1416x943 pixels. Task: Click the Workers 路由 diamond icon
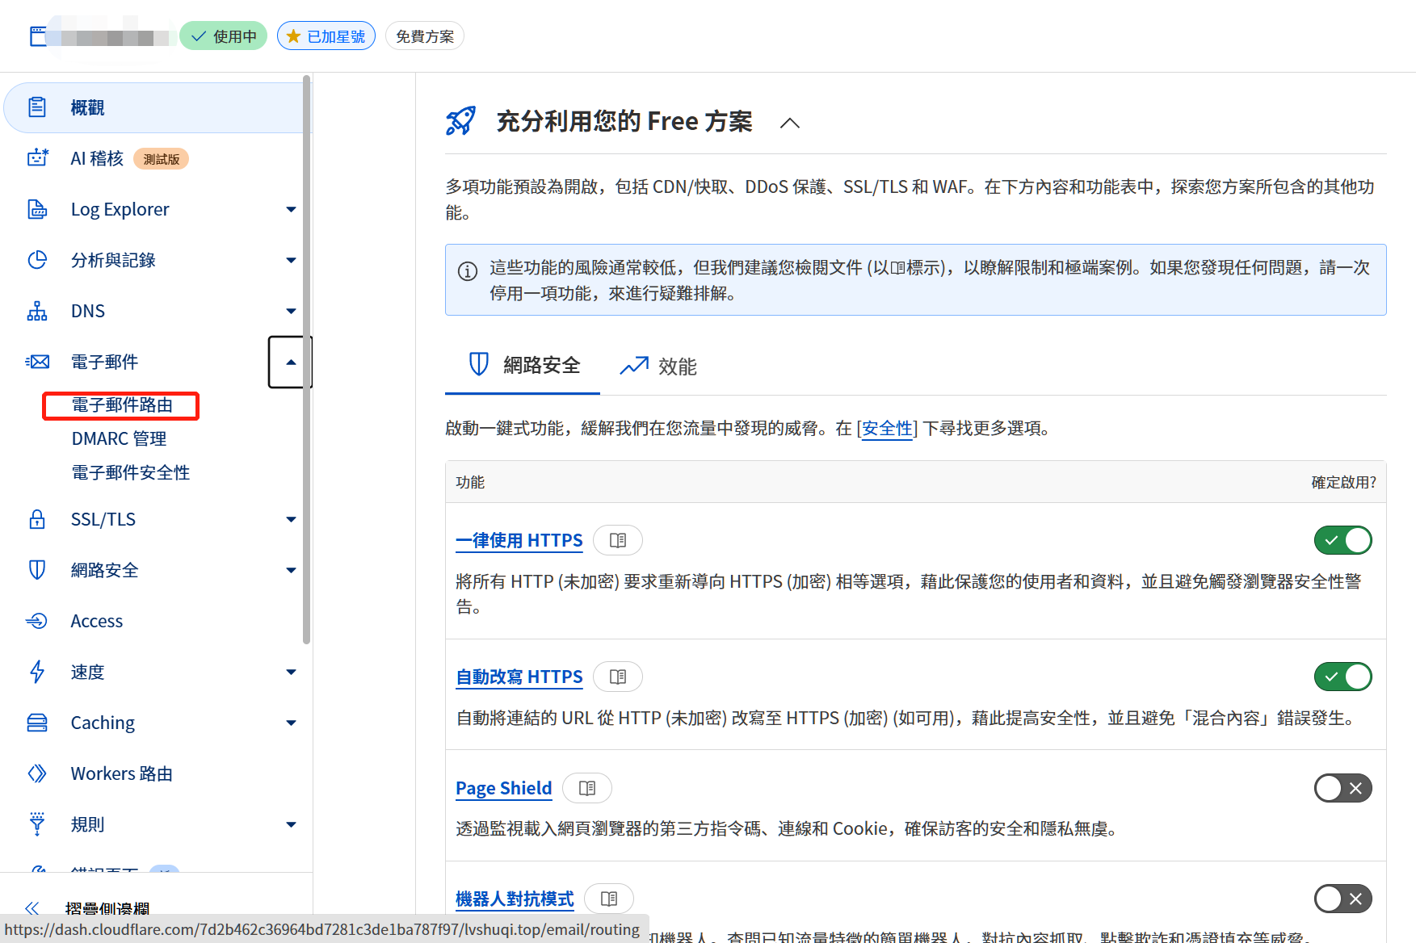pos(37,773)
